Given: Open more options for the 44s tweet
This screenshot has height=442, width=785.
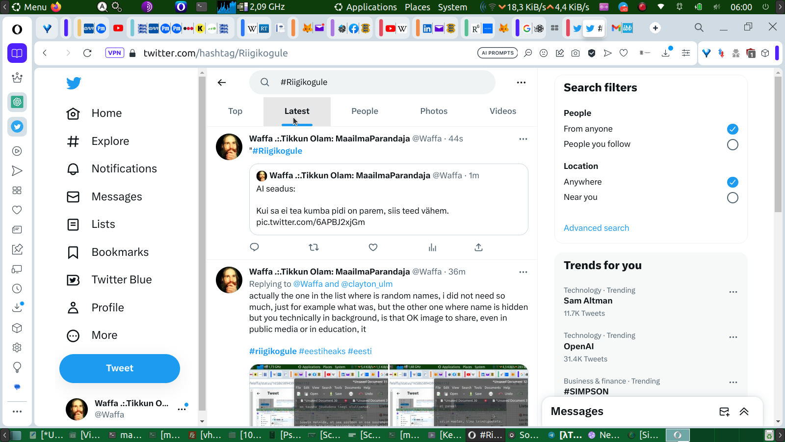Looking at the screenshot, I should [x=523, y=139].
